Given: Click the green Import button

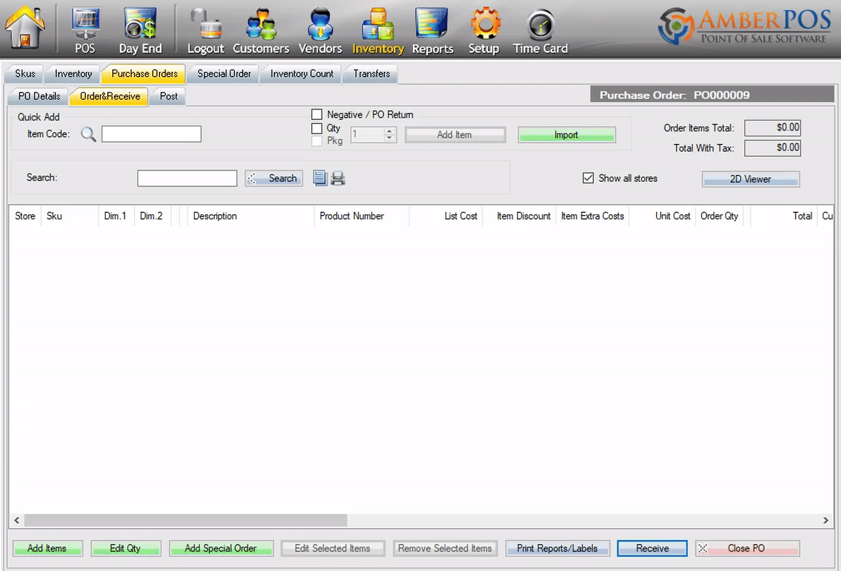Looking at the screenshot, I should coord(566,135).
